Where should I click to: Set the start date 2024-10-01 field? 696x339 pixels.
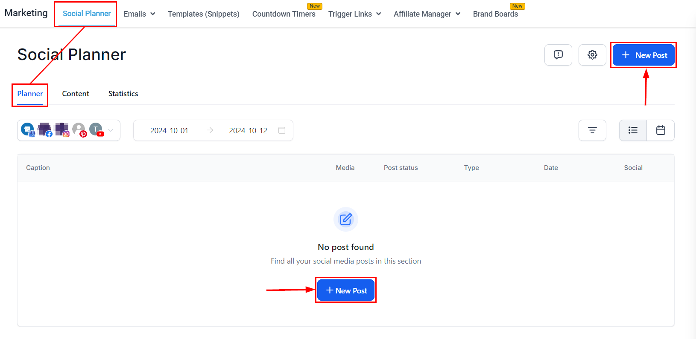pyautogui.click(x=169, y=131)
